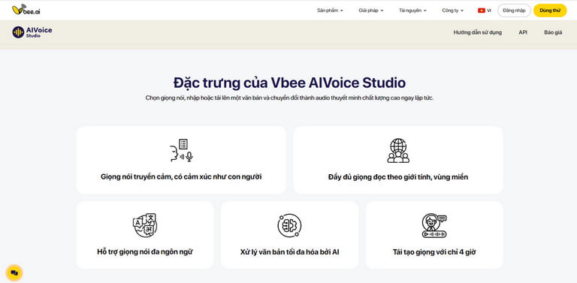Click the AI brain text-processing icon

coord(289,225)
